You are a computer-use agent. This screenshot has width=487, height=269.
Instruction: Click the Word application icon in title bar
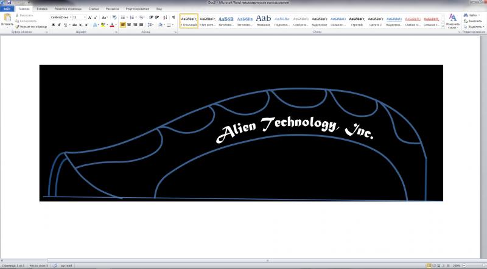tap(2, 2)
